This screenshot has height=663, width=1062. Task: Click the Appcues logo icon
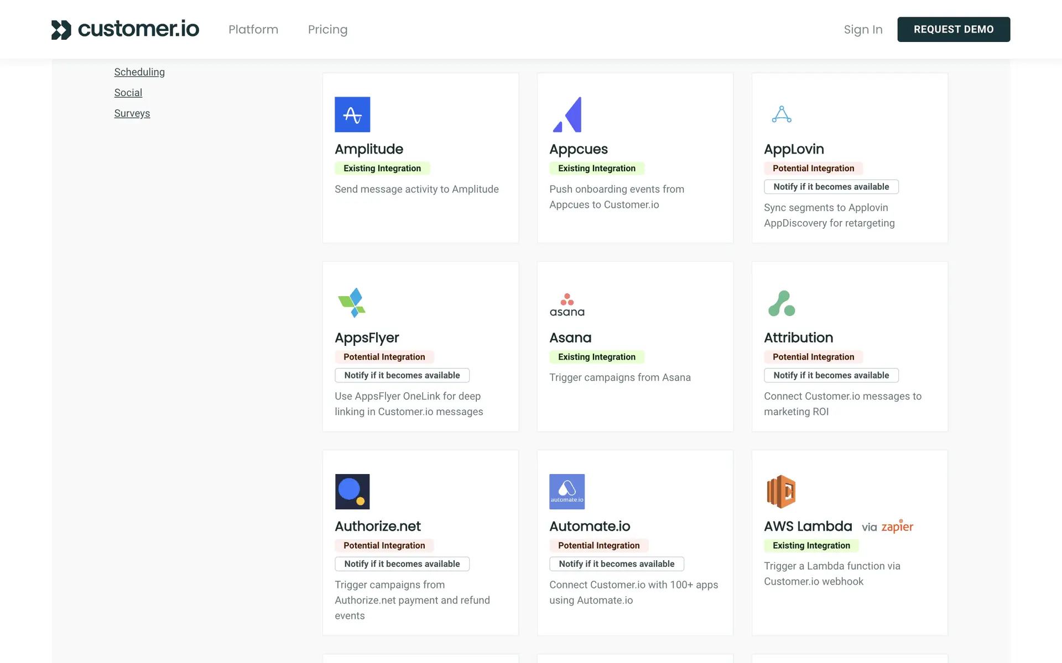pyautogui.click(x=567, y=114)
